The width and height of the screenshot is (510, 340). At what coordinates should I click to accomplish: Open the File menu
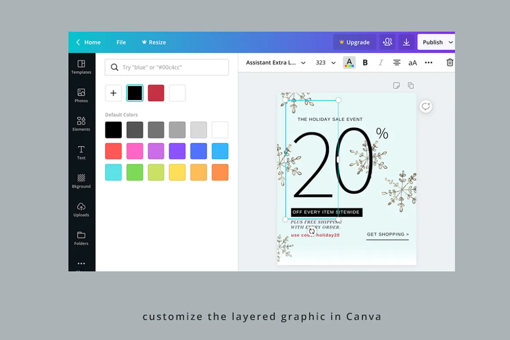tap(121, 42)
